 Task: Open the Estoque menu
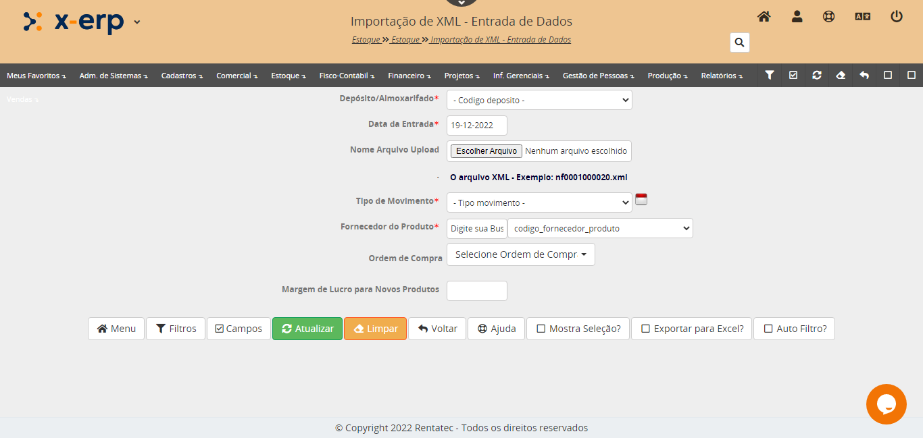point(288,76)
